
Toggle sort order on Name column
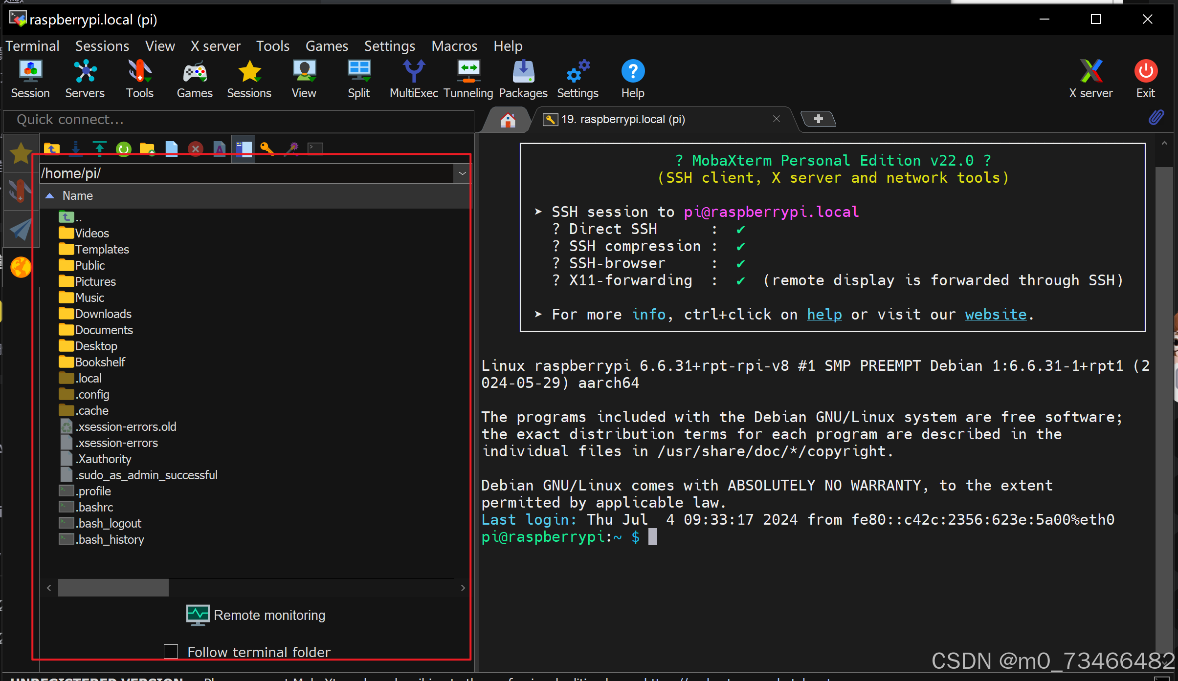point(77,196)
